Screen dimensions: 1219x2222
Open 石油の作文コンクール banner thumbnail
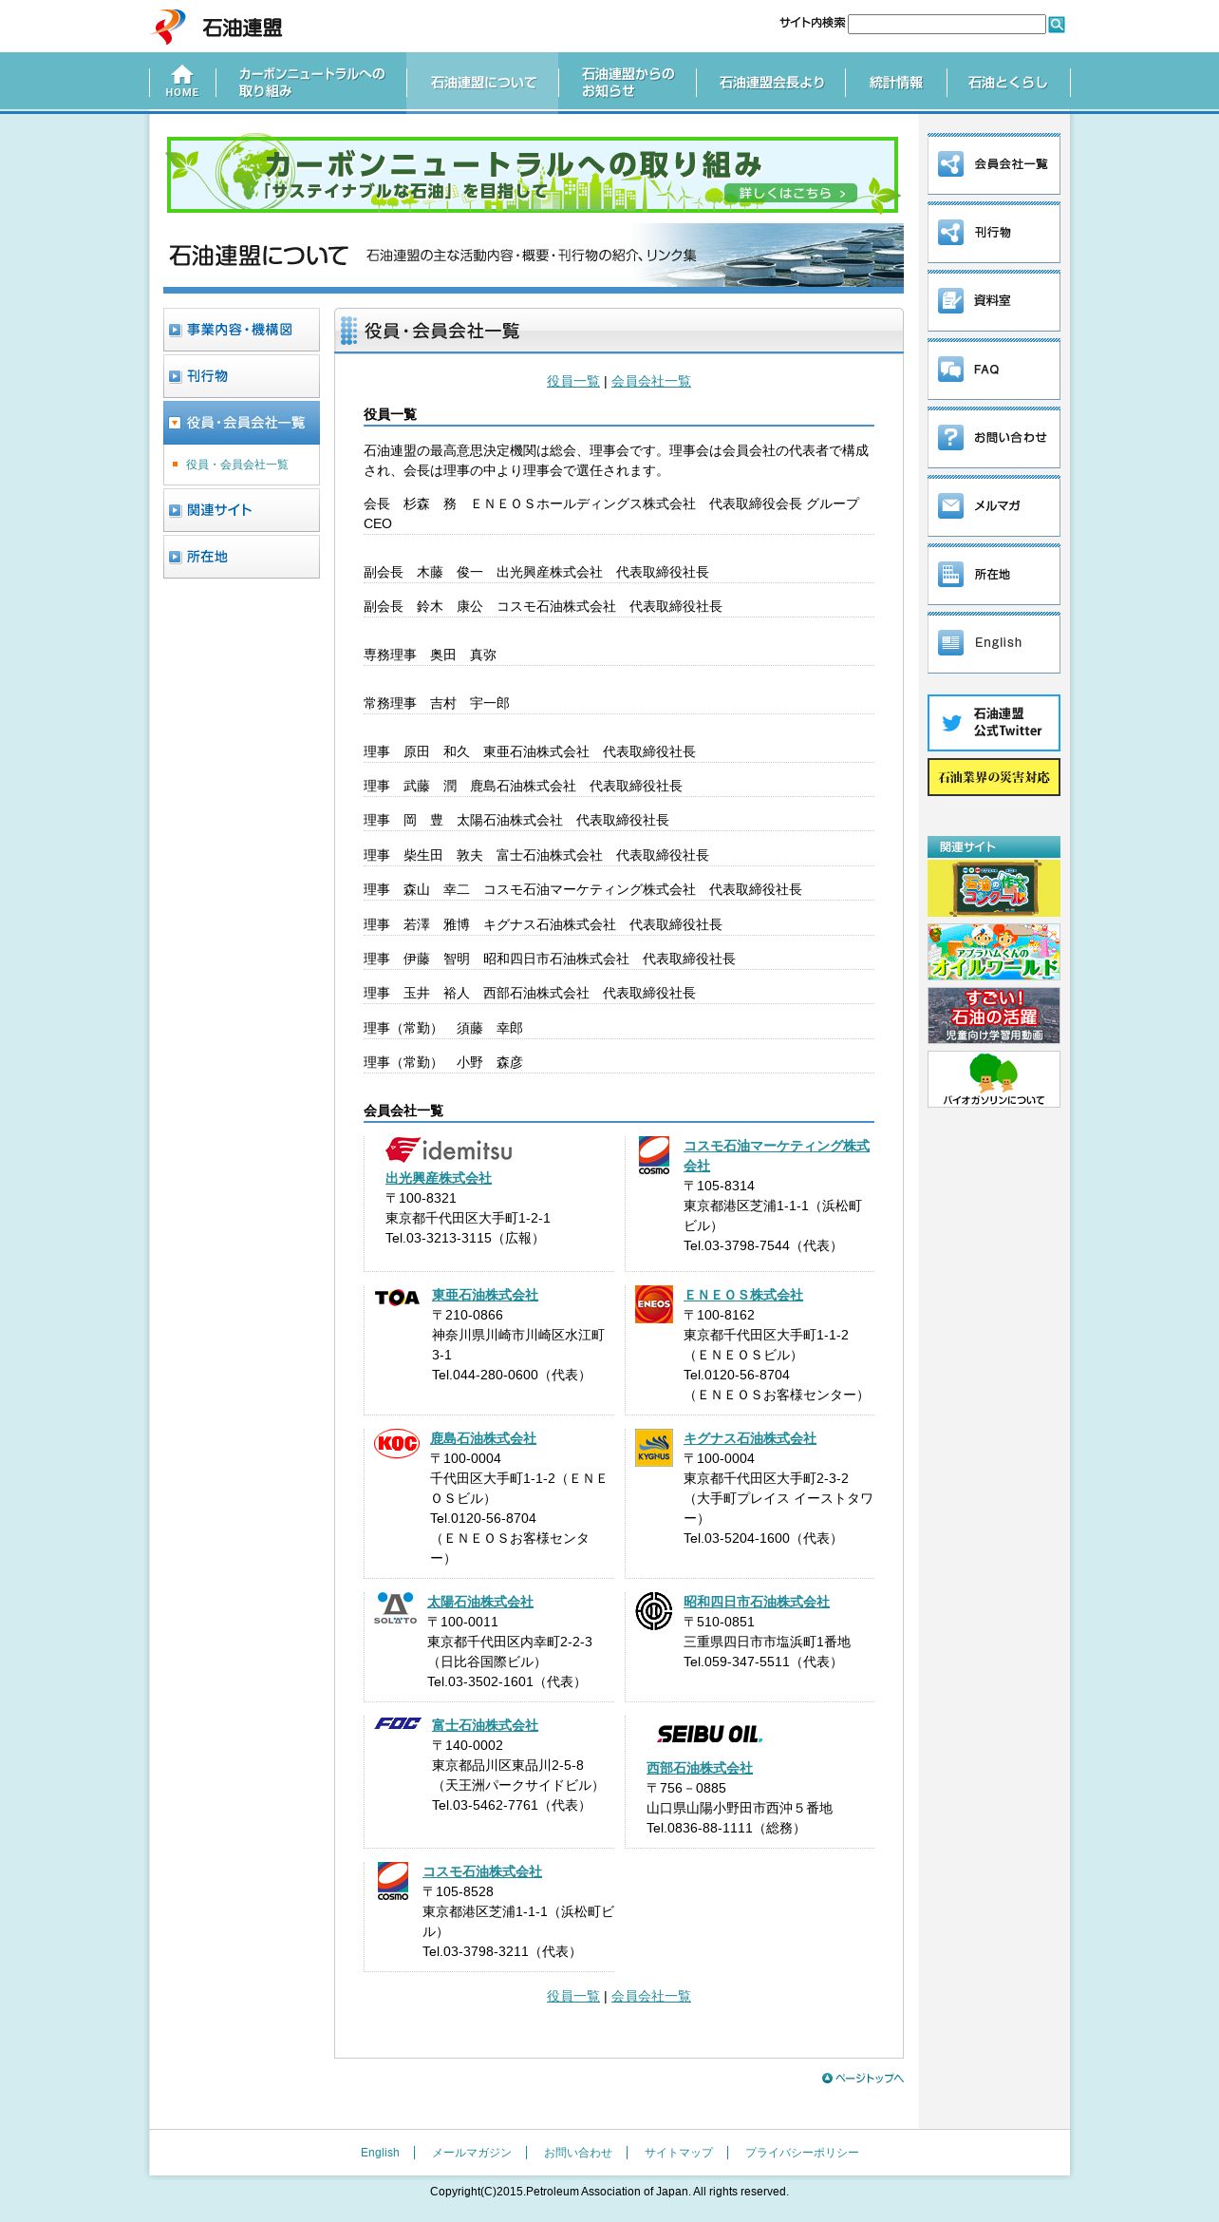pos(994,888)
